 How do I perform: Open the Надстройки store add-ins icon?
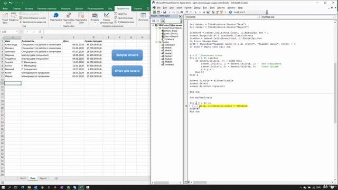click(56, 17)
